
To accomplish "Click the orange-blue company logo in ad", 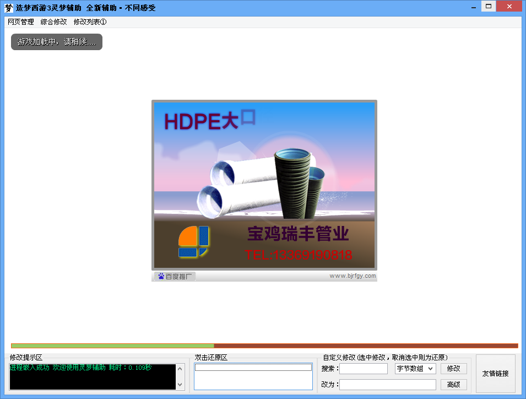I will point(193,241).
